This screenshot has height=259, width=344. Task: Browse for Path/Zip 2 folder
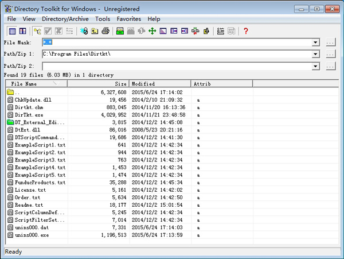tap(331, 66)
